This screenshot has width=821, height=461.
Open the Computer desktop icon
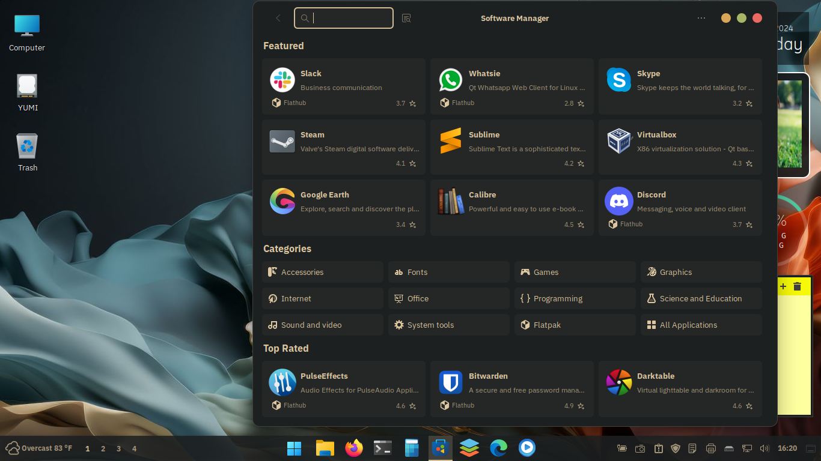point(27,32)
